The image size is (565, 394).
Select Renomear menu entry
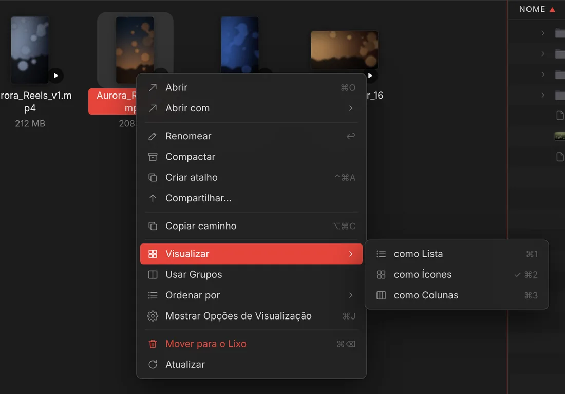252,136
